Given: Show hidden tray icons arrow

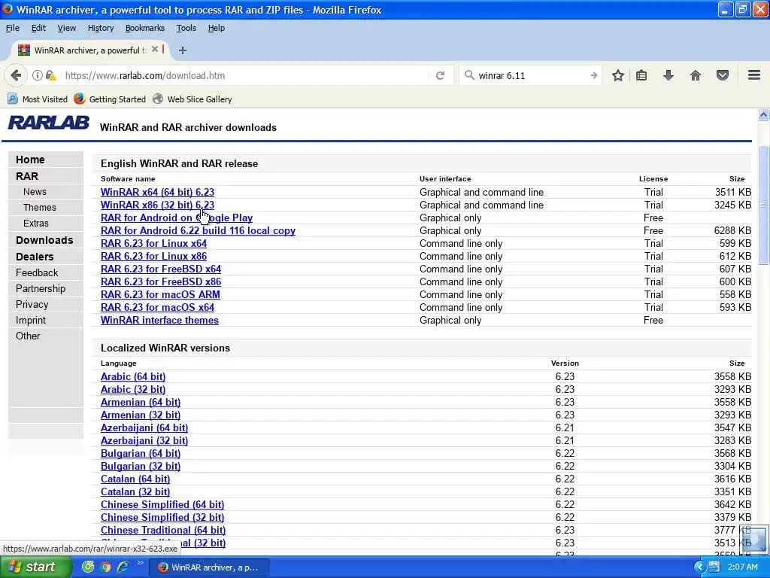Looking at the screenshot, I should pos(700,567).
